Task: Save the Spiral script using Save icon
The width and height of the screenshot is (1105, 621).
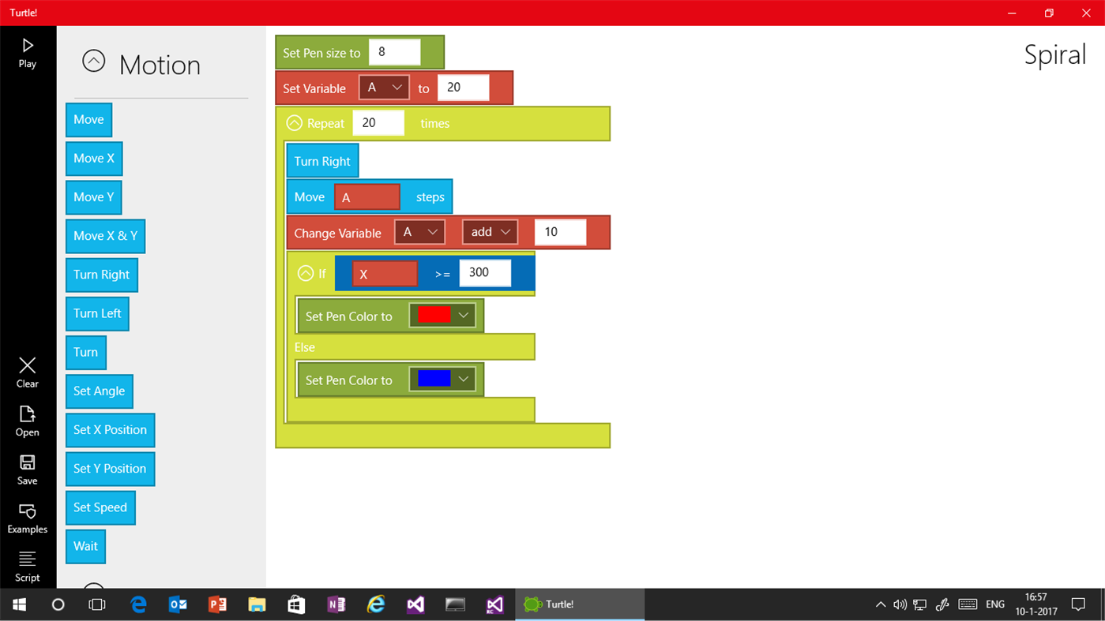Action: coord(27,468)
